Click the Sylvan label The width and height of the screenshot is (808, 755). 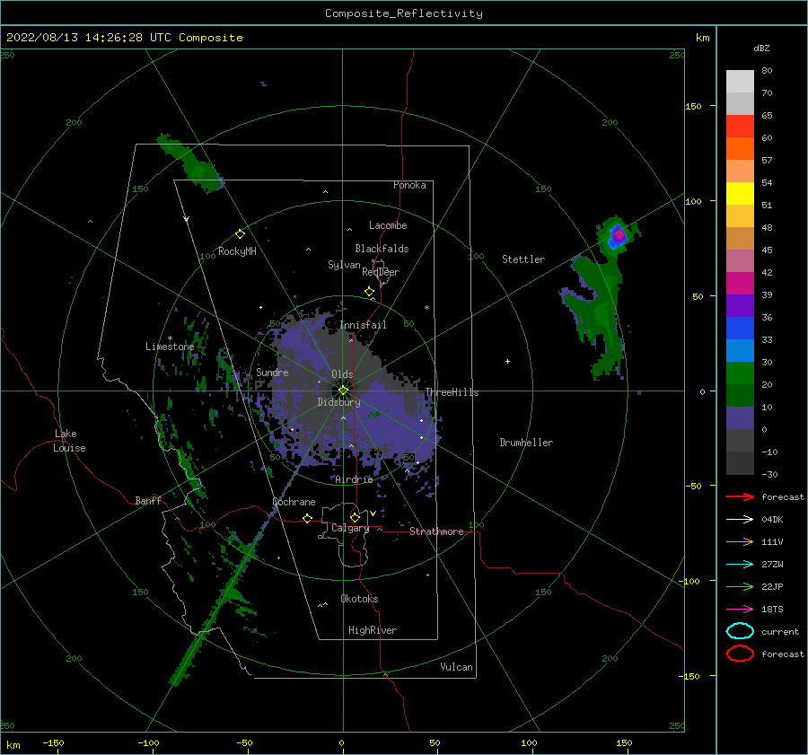[x=344, y=265]
